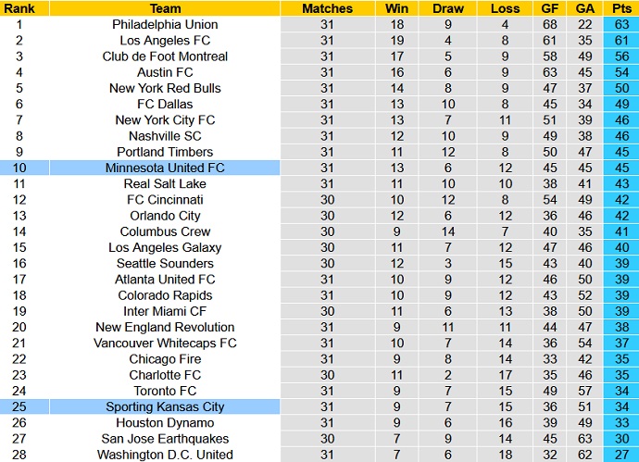Select New York Red Bulls team
Screen dimensions: 639x462
[x=165, y=88]
